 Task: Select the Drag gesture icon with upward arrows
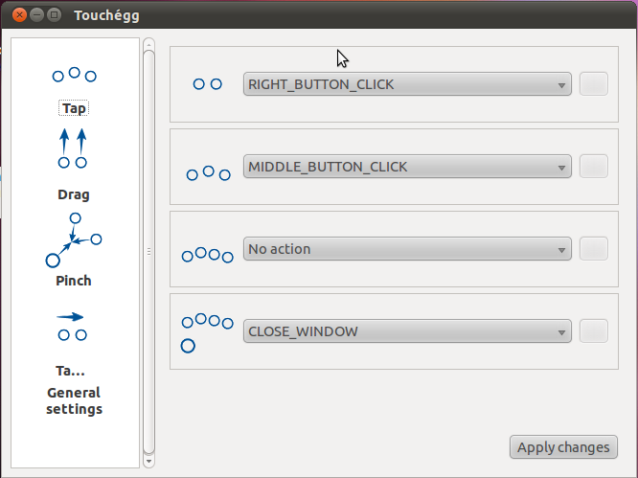(x=73, y=148)
